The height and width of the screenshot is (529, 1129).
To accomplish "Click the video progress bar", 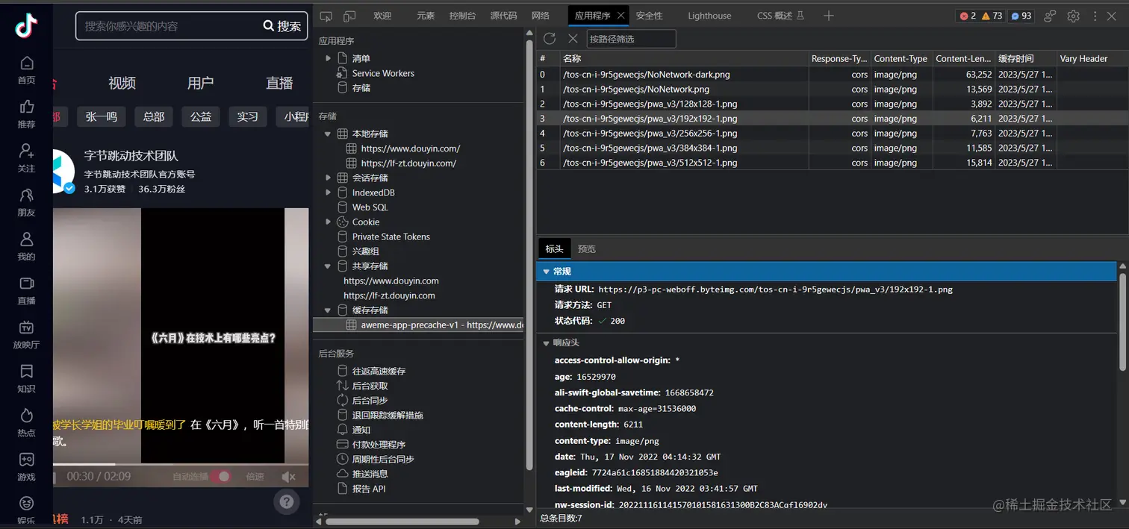I will click(180, 463).
